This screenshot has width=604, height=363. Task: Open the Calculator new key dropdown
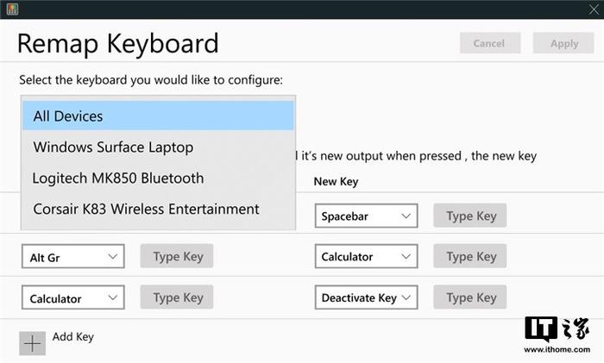click(x=367, y=256)
